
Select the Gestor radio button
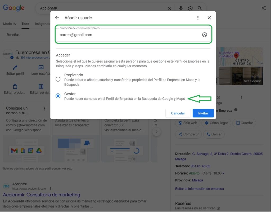(58, 96)
